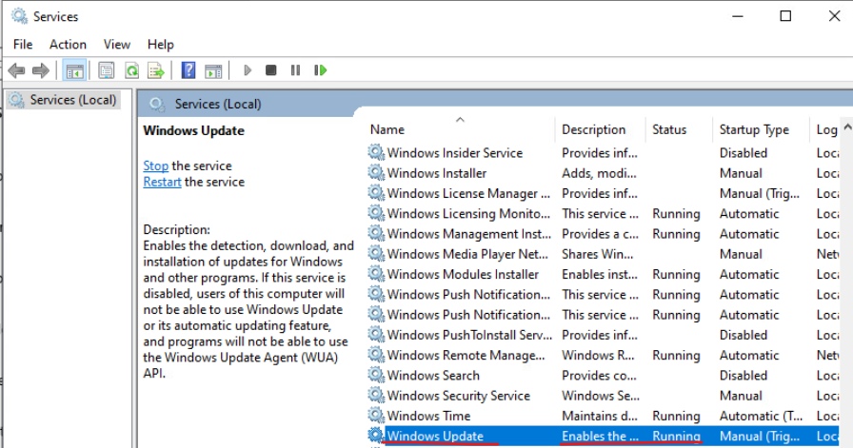853x448 pixels.
Task: Sort by the Name column header
Action: tap(387, 130)
